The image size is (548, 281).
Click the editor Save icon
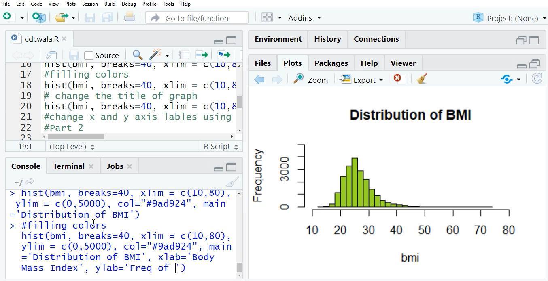[74, 55]
